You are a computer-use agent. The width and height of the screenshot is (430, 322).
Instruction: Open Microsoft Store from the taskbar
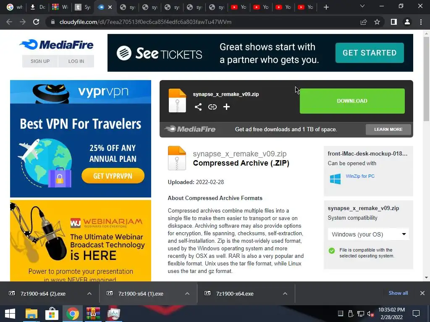pyautogui.click(x=52, y=314)
